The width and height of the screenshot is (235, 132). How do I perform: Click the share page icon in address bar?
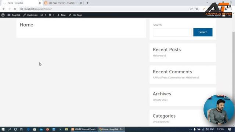pos(191,9)
